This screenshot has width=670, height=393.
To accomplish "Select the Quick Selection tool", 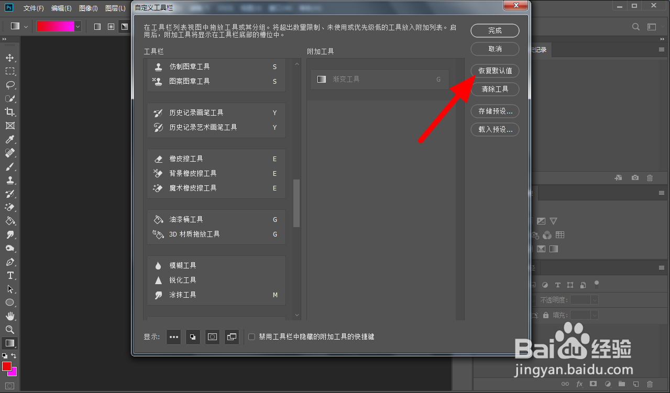I will pos(10,98).
